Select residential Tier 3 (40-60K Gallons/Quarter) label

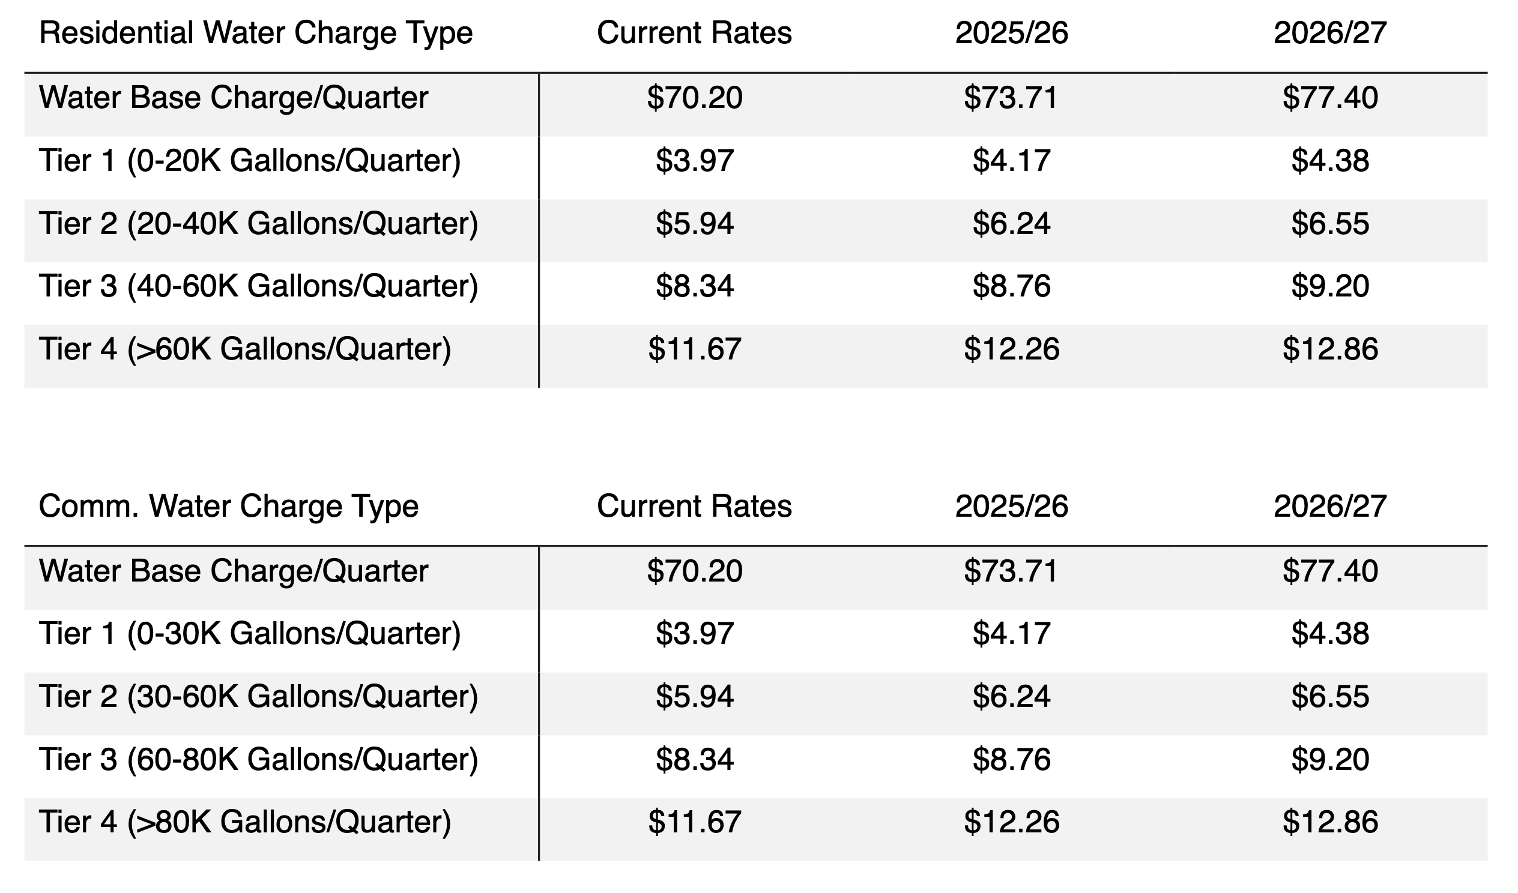point(259,287)
